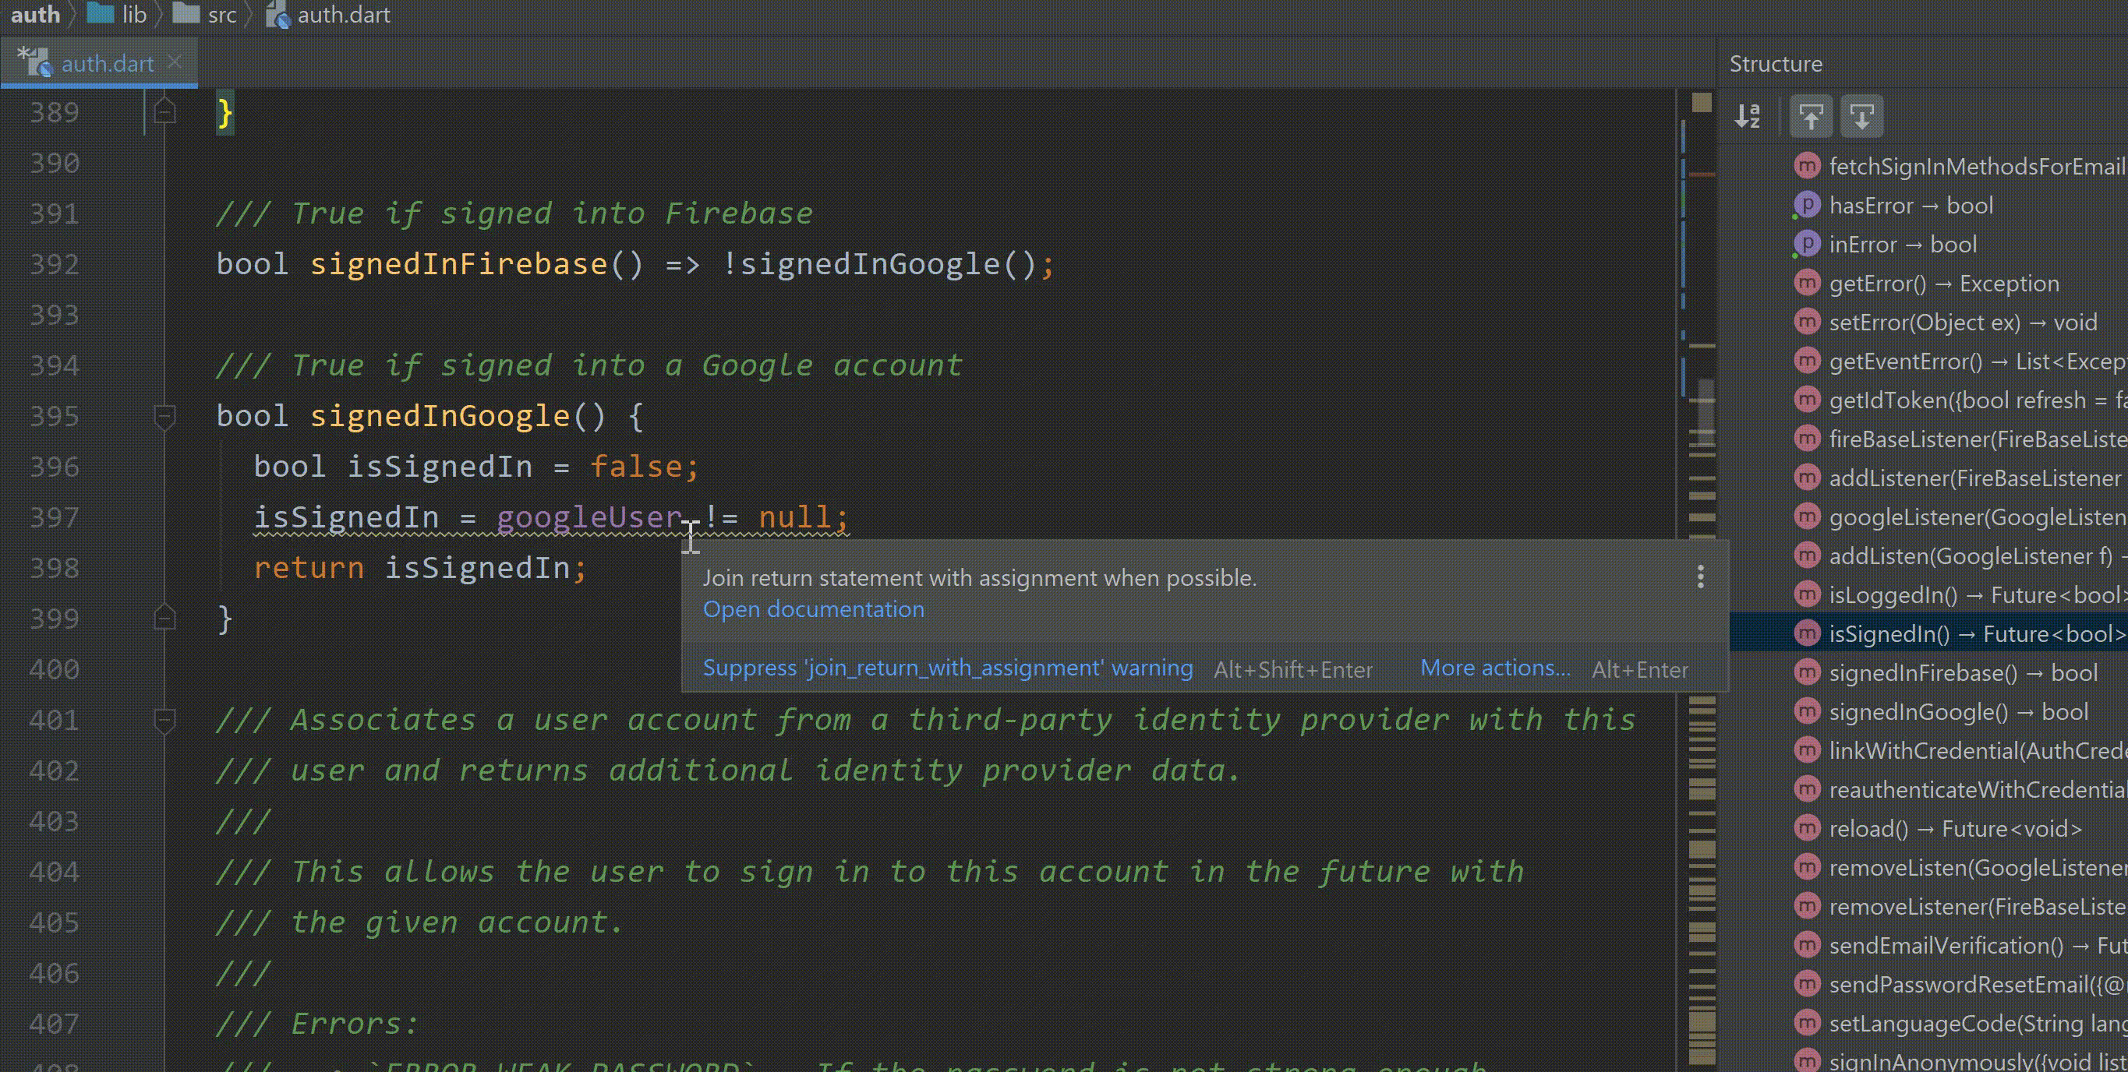Click the method icon beside fetchSignInMethodsForEmail
Screen dimensions: 2128x1072
coord(1807,166)
